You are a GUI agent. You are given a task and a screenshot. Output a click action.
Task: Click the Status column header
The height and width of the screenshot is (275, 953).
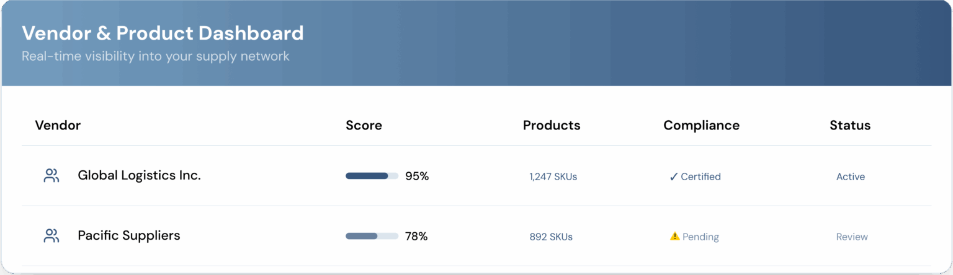click(x=850, y=125)
